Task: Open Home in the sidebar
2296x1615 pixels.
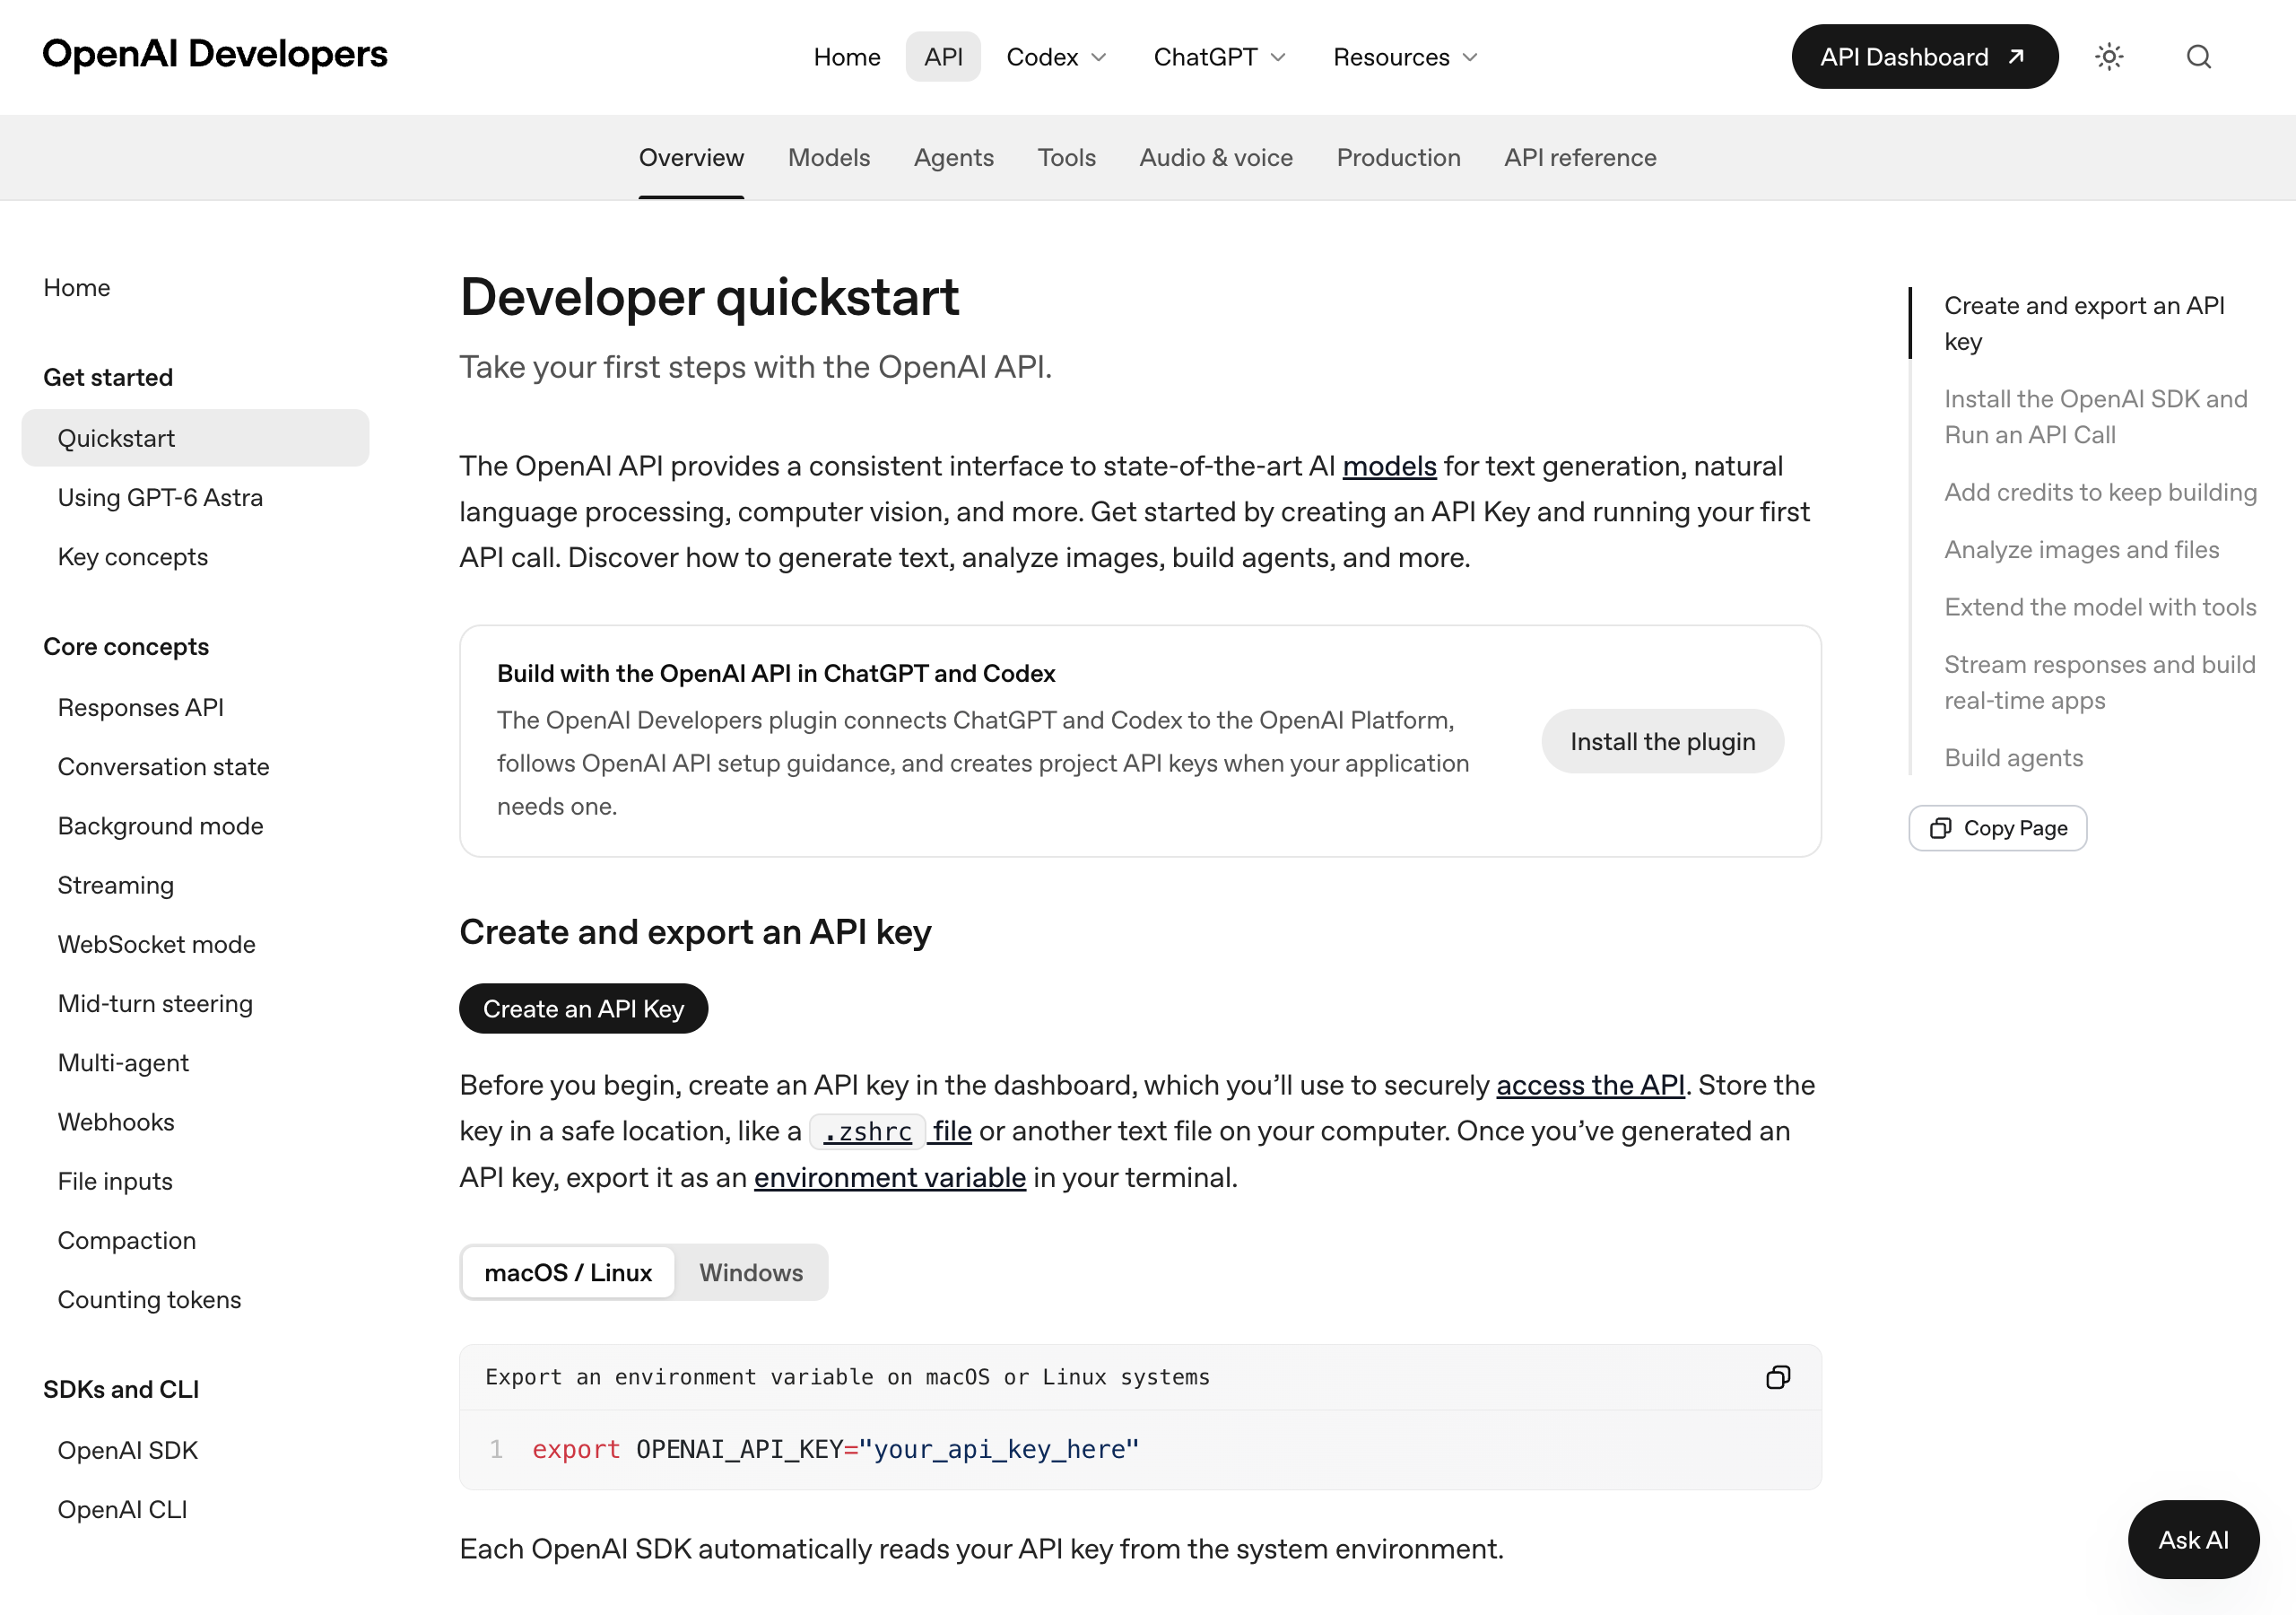Action: pos(77,287)
